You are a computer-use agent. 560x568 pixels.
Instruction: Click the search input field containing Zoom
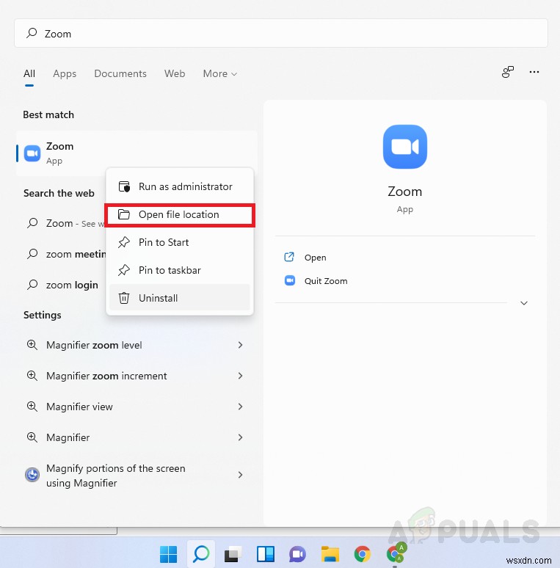[280, 33]
